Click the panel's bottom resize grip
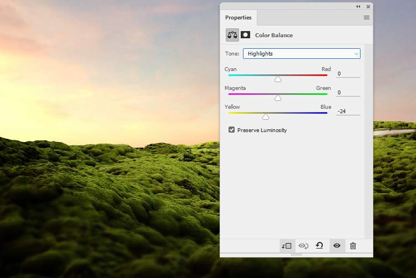 pyautogui.click(x=296, y=255)
